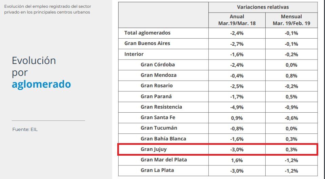Screen dimensions: 325x179
Task: Select Gran Jujuy's annual value -3,0%
Action: click(237, 149)
